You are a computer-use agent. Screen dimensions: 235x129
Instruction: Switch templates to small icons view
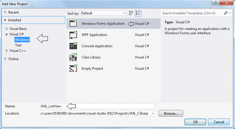pyautogui.click(x=131, y=13)
